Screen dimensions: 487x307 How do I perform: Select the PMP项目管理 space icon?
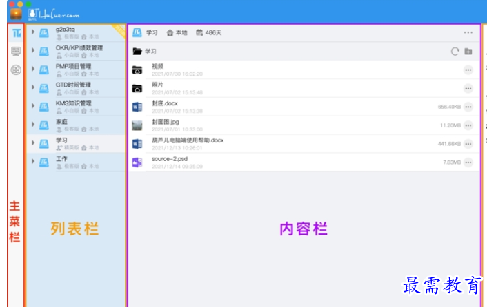43,70
